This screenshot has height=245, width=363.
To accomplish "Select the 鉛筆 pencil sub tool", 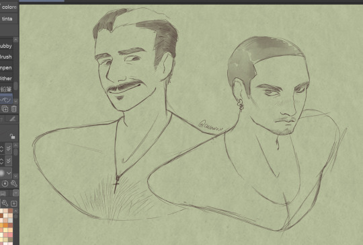I will 6,89.
